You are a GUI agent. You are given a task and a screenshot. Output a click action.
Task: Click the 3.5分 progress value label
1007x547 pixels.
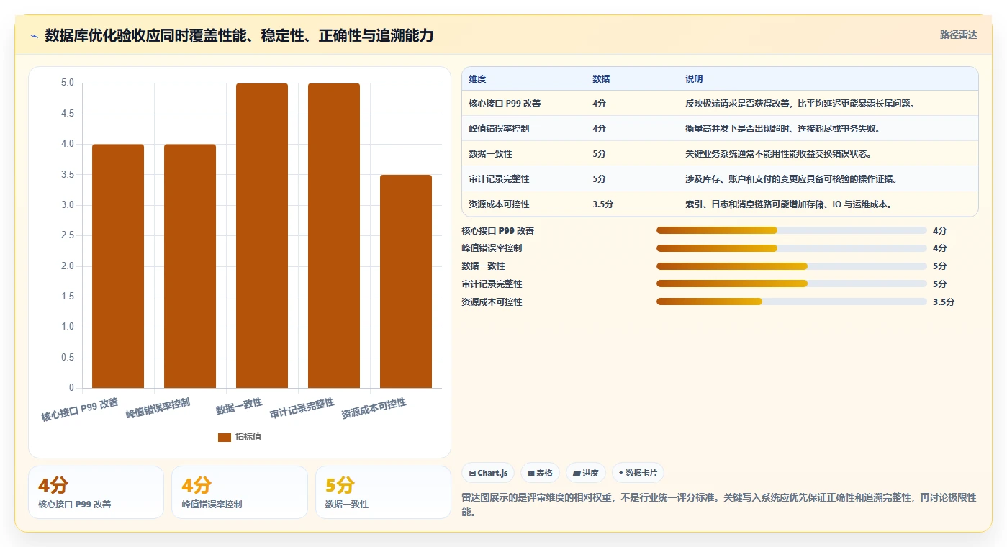[944, 302]
